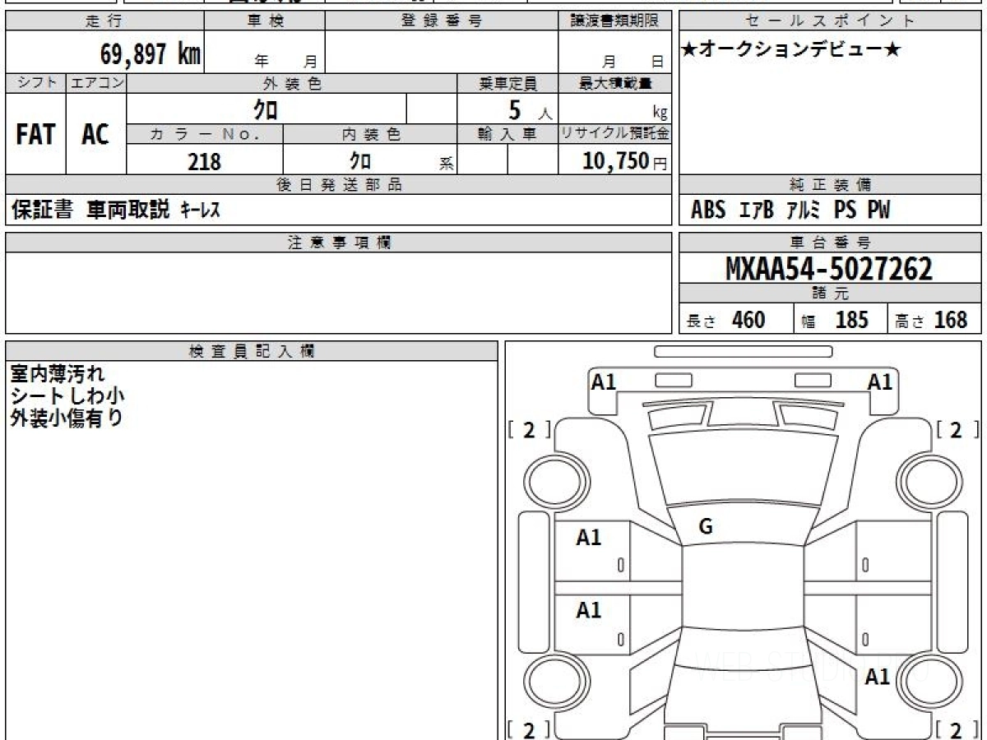Click the 諸元 header
The height and width of the screenshot is (740, 987).
(x=831, y=294)
